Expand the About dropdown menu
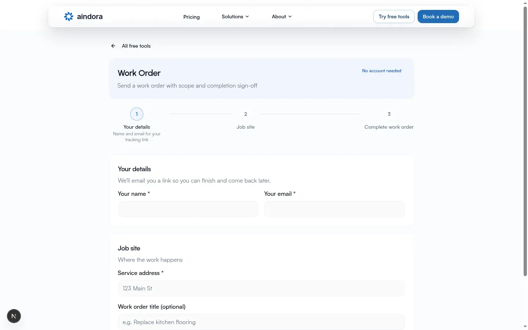The height and width of the screenshot is (330, 528). (x=282, y=16)
